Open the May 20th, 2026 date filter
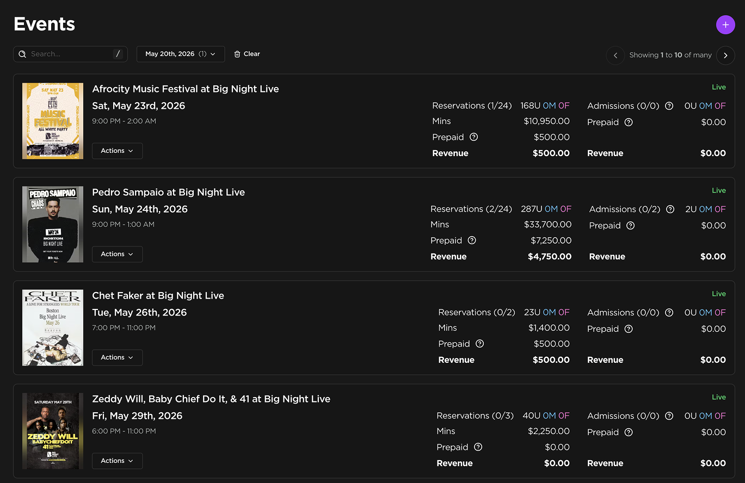The image size is (745, 483). (x=181, y=54)
